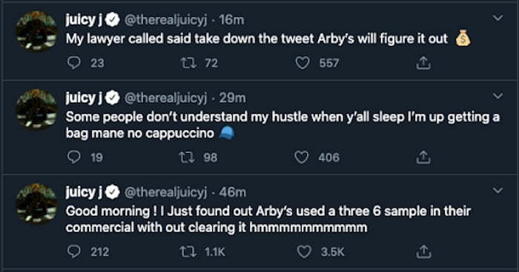
Task: Open @therealjuicyj handle in the 16m tweet
Action: click(x=165, y=20)
